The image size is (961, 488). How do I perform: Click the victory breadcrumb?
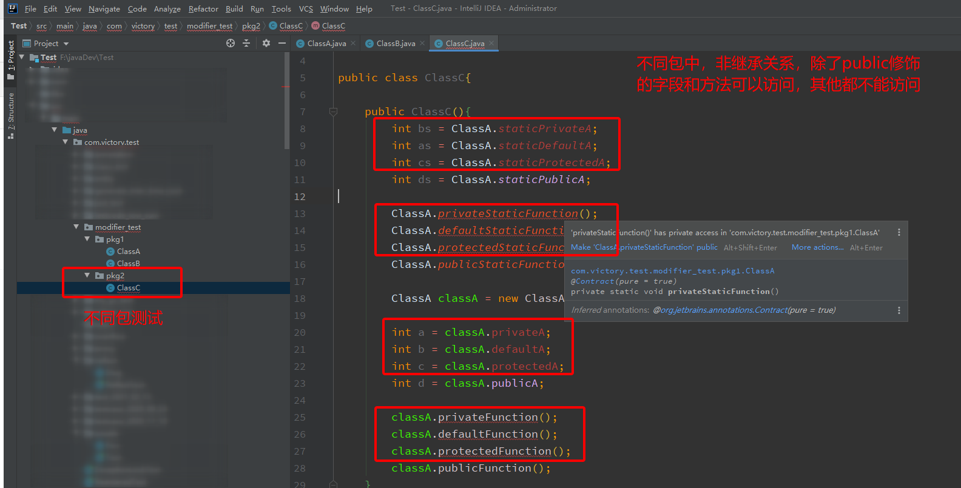[143, 25]
